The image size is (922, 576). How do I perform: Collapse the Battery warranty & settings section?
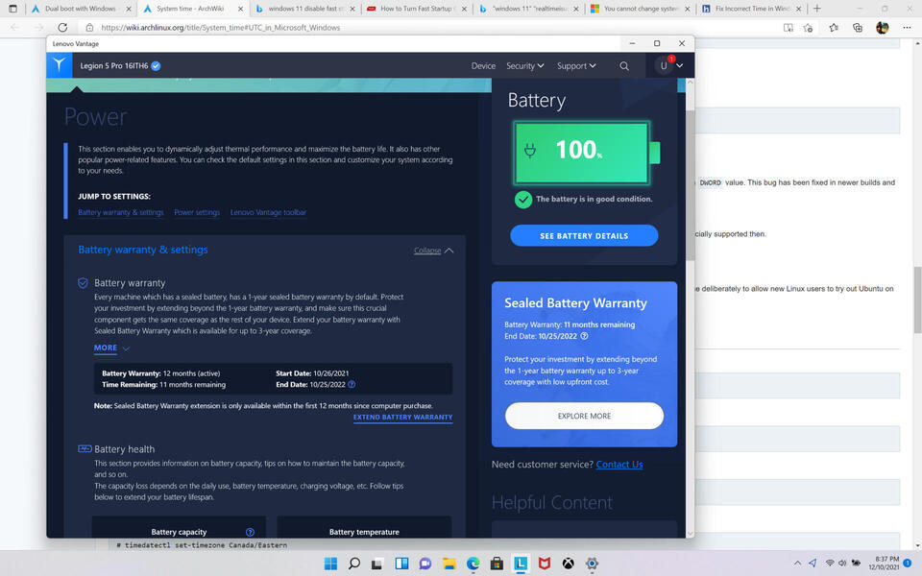coord(433,251)
